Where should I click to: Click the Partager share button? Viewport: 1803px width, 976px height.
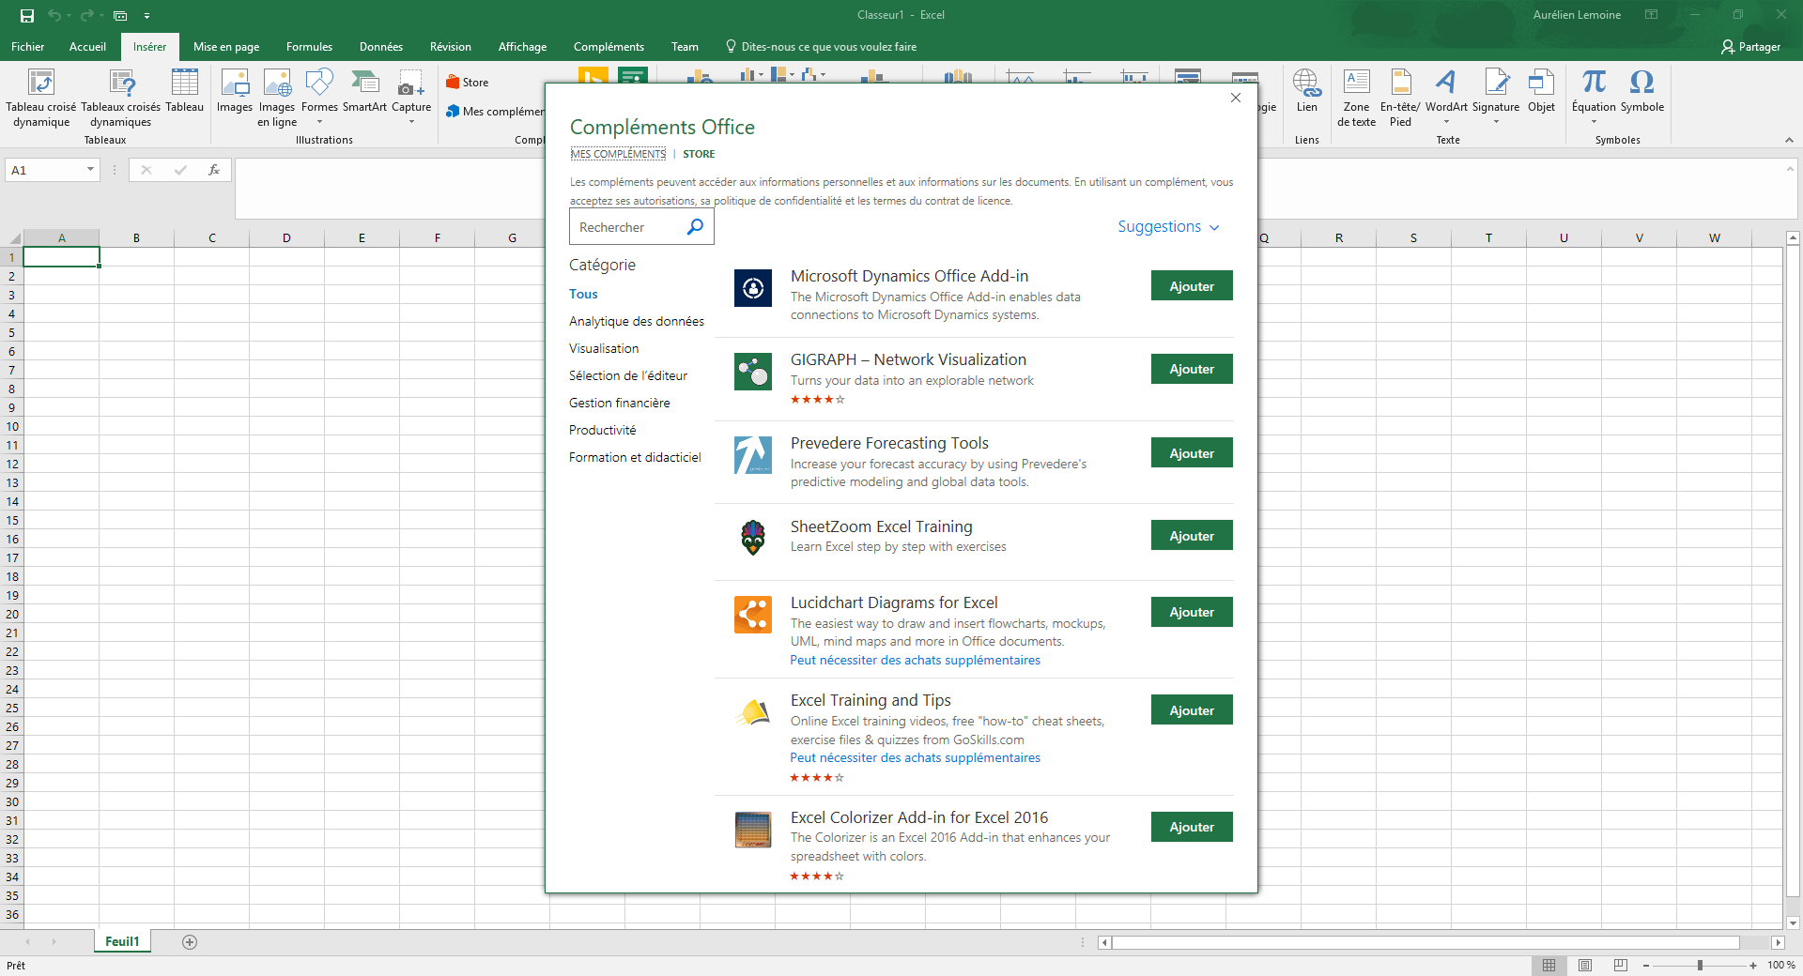click(1750, 47)
